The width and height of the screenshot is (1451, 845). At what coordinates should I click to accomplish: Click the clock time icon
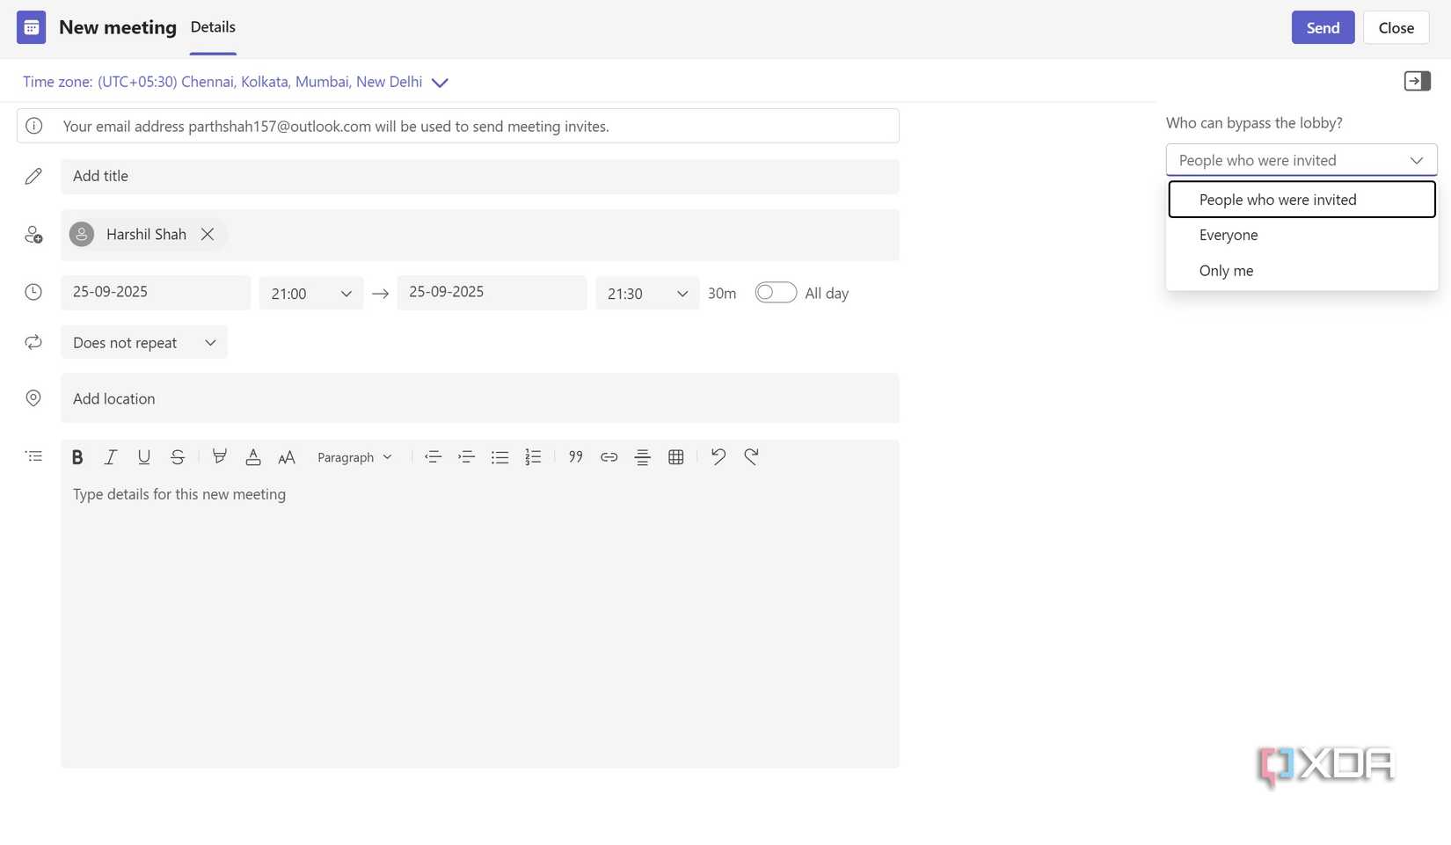pyautogui.click(x=33, y=292)
